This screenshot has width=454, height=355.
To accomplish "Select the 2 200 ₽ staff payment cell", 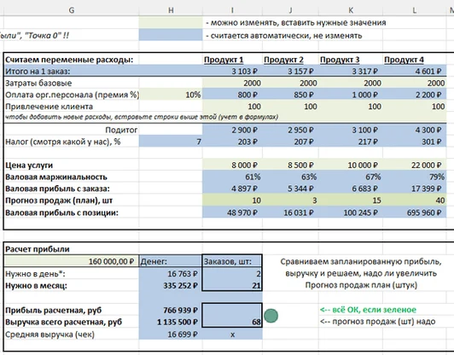I will pyautogui.click(x=415, y=95).
